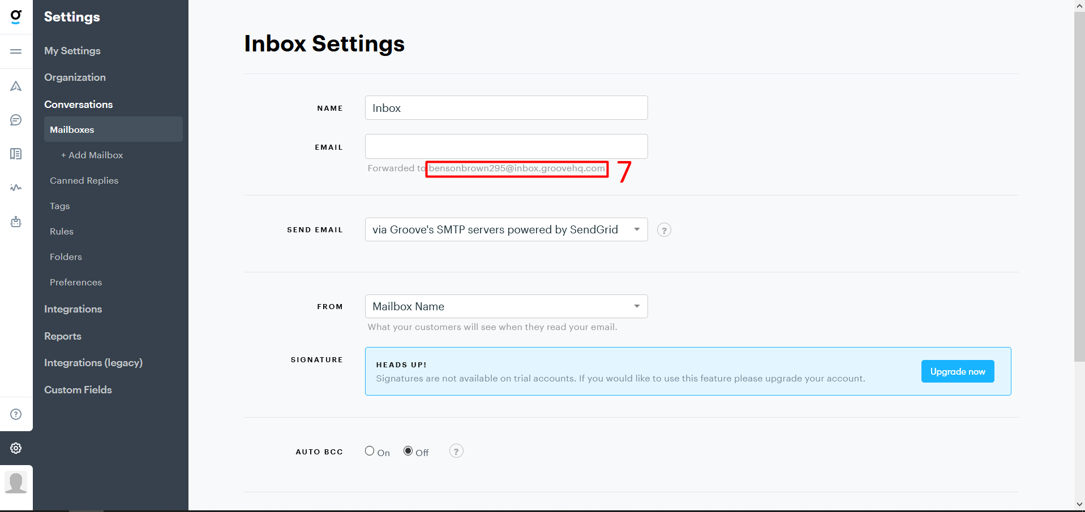Click help icon beside Send Email dropdown

pyautogui.click(x=664, y=230)
